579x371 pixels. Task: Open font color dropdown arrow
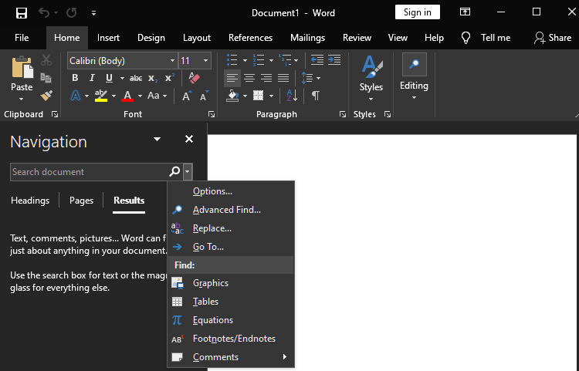click(140, 96)
